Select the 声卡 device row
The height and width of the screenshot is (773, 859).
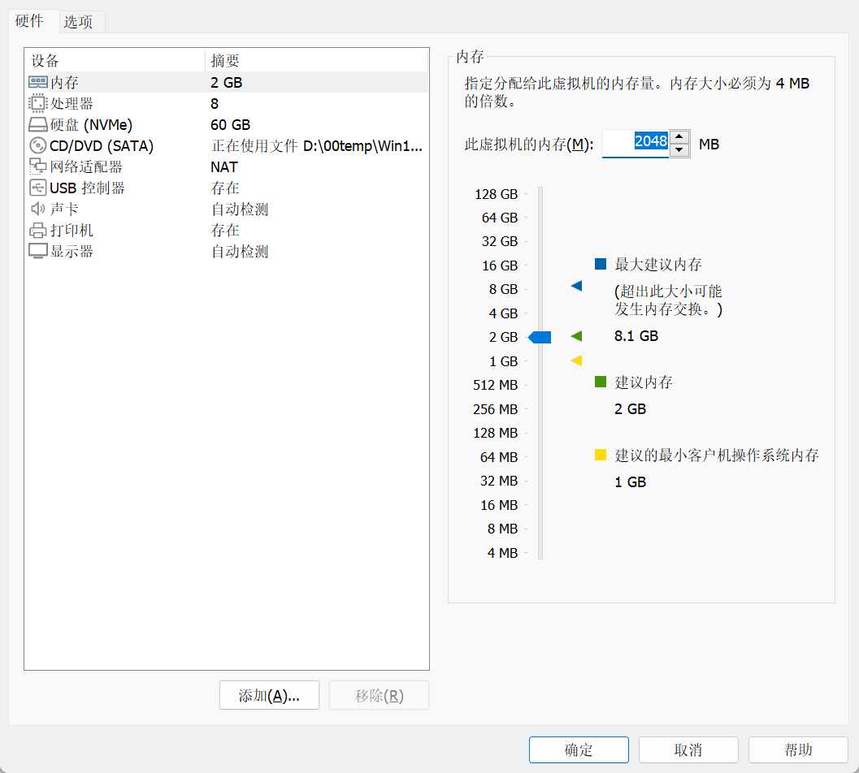click(226, 209)
